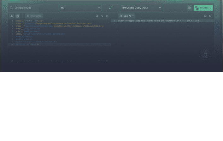Viewport: 223px width, 141px height.
Task: Clear the translated query output
Action: click(x=210, y=16)
